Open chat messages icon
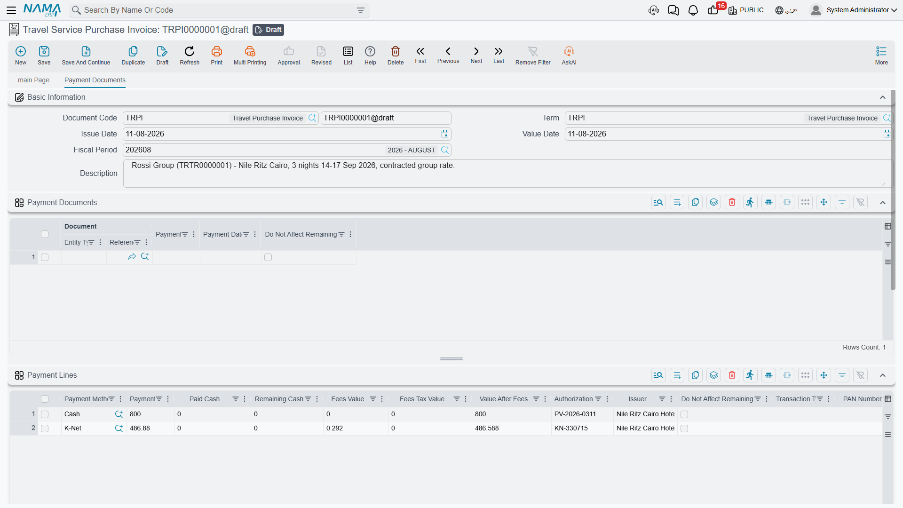This screenshot has height=508, width=903. [673, 10]
